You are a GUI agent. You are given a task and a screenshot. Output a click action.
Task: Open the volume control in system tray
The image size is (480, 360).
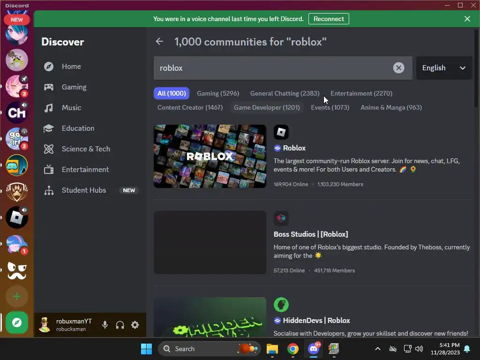pos(419,349)
